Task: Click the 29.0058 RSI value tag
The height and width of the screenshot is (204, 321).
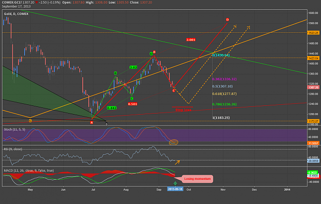Action: 313,161
